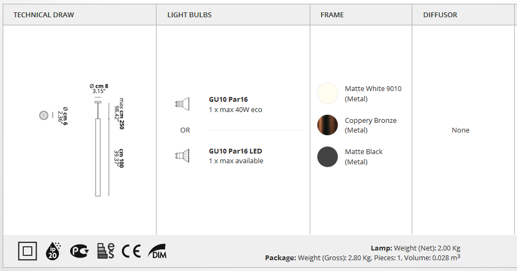Screen dimensions: 517x271
Task: Select the Matte White 9010 swatch
Action: tap(328, 93)
